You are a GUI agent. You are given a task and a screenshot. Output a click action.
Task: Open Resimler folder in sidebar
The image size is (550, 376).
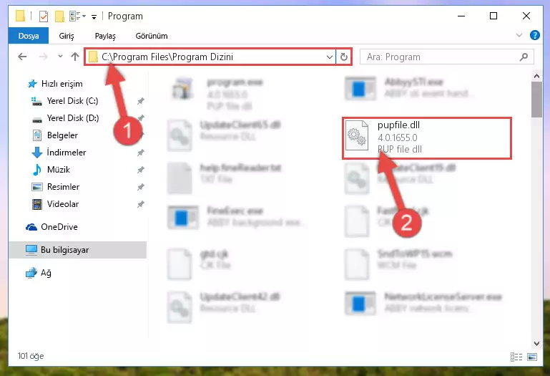[63, 187]
